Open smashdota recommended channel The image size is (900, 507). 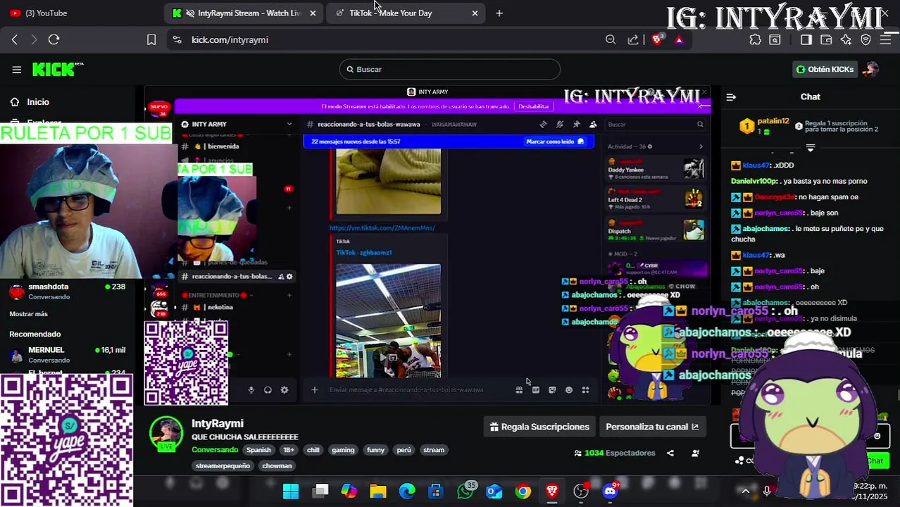tap(67, 292)
